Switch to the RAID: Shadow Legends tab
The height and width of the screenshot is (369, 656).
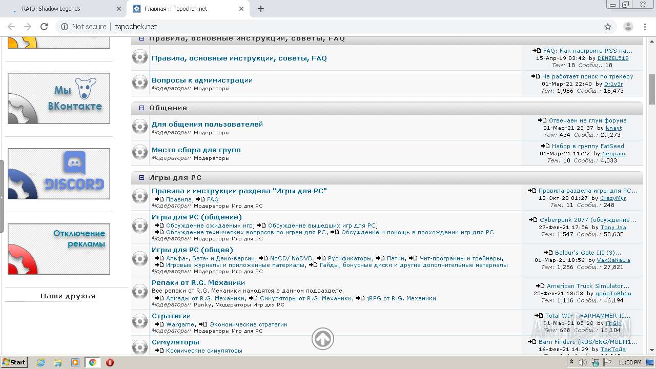click(x=64, y=9)
